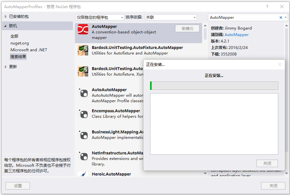Click the Heroic.AutoMapper package icon
The width and height of the screenshot is (290, 195).
(x=83, y=174)
